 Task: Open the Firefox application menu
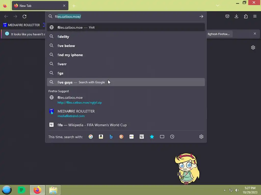click(x=255, y=16)
